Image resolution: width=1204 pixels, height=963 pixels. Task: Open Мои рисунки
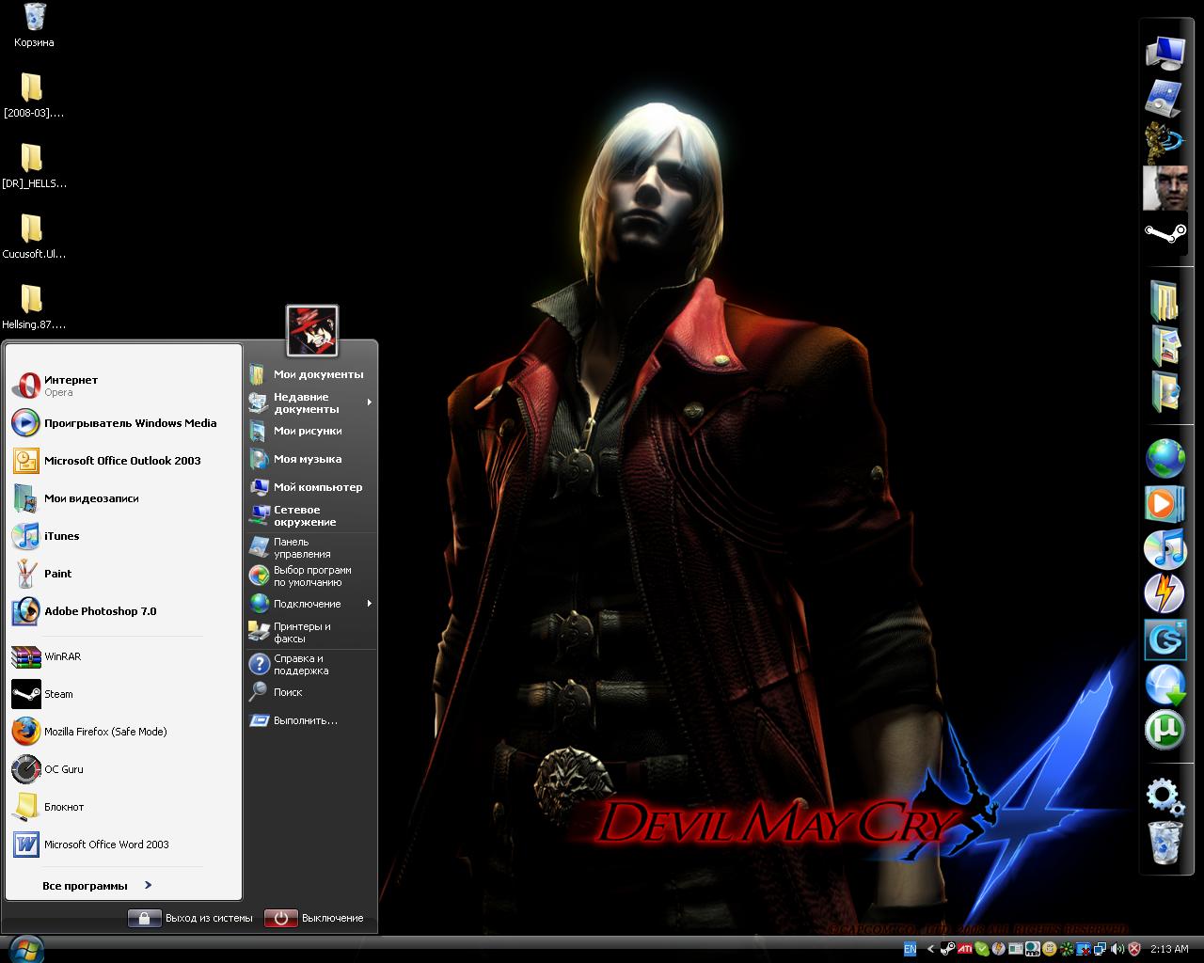[310, 431]
